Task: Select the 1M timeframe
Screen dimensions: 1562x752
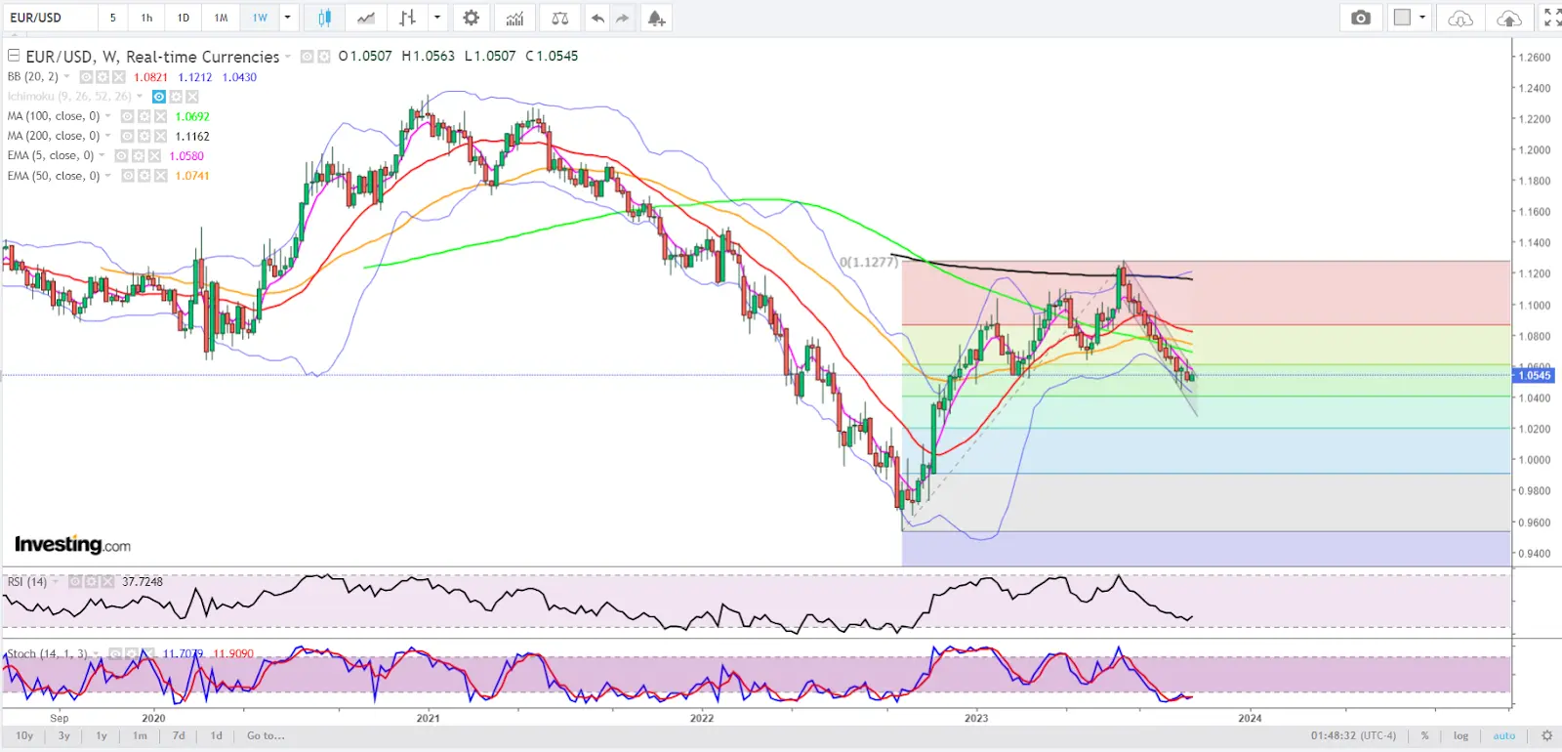Action: coord(222,18)
